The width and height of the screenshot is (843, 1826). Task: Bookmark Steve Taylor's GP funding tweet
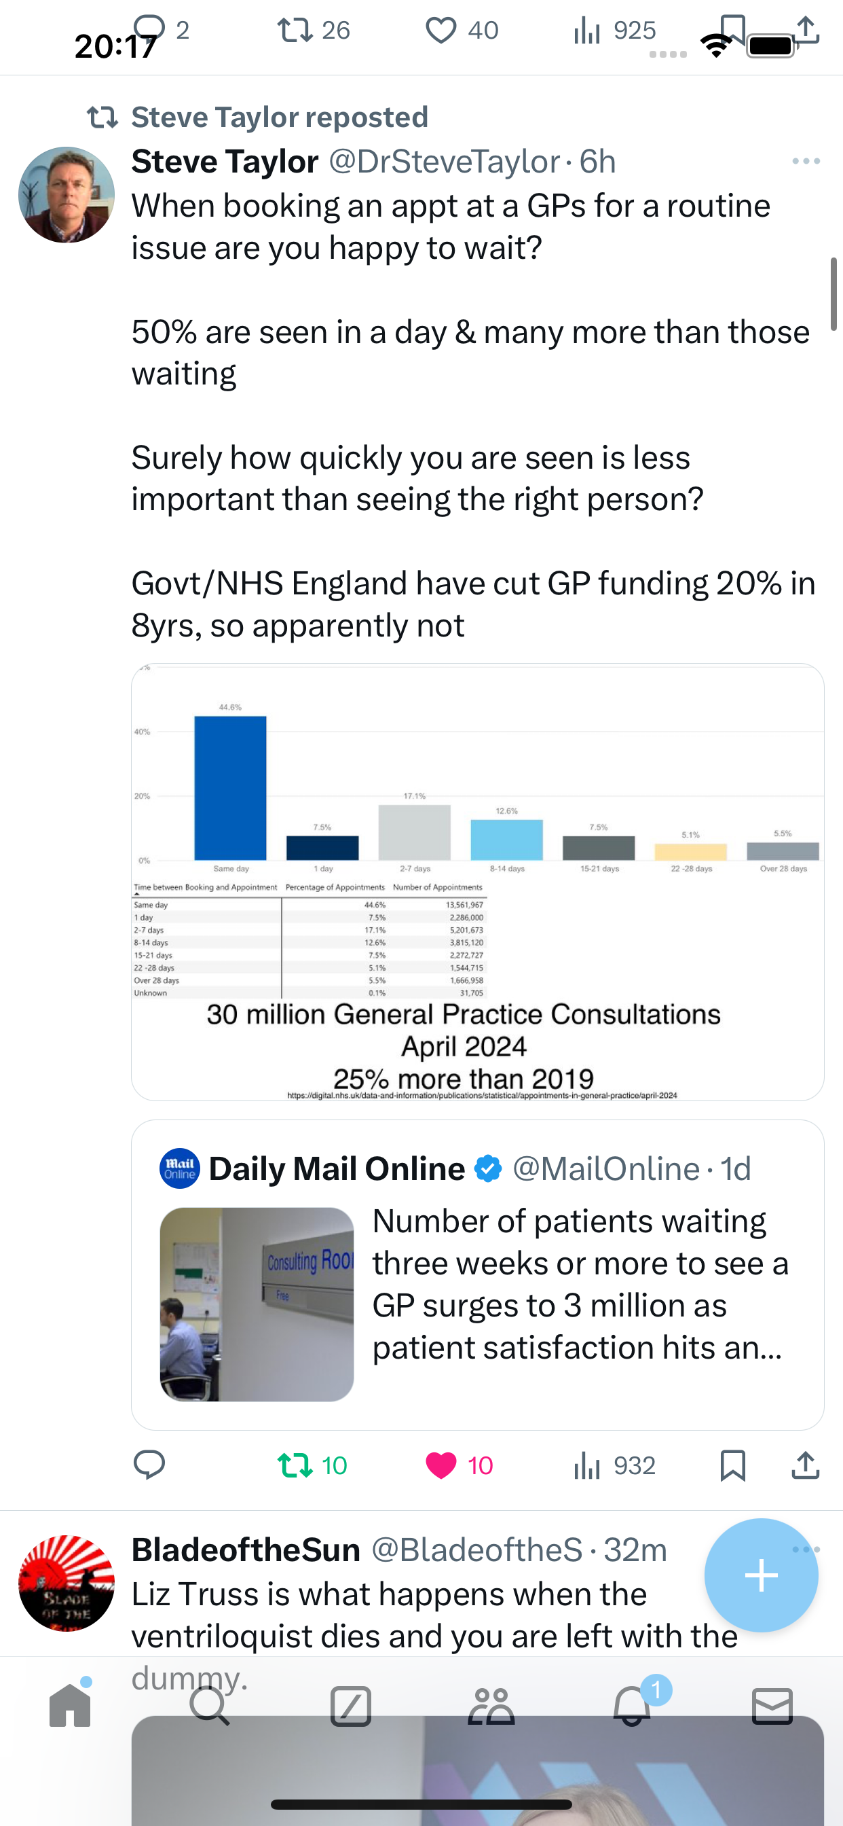tap(732, 1465)
